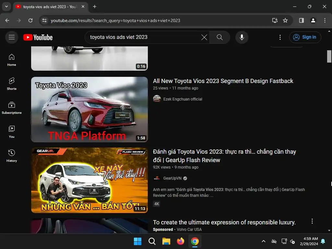The image size is (332, 249).
Task: Open GearUpVN channel name link
Action: coord(172,178)
